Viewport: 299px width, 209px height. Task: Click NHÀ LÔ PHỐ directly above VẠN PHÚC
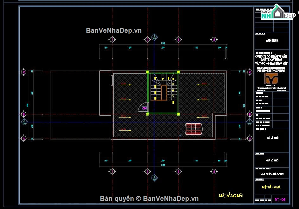click(272, 160)
